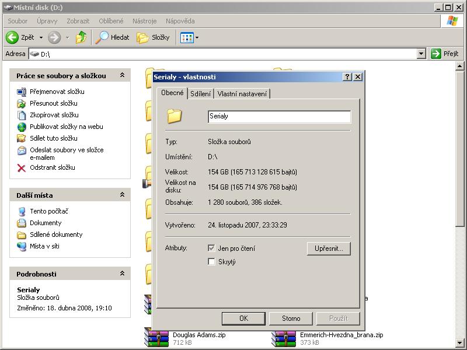The height and width of the screenshot is (350, 467).
Task: Switch to the Sdílení tab
Action: point(200,94)
